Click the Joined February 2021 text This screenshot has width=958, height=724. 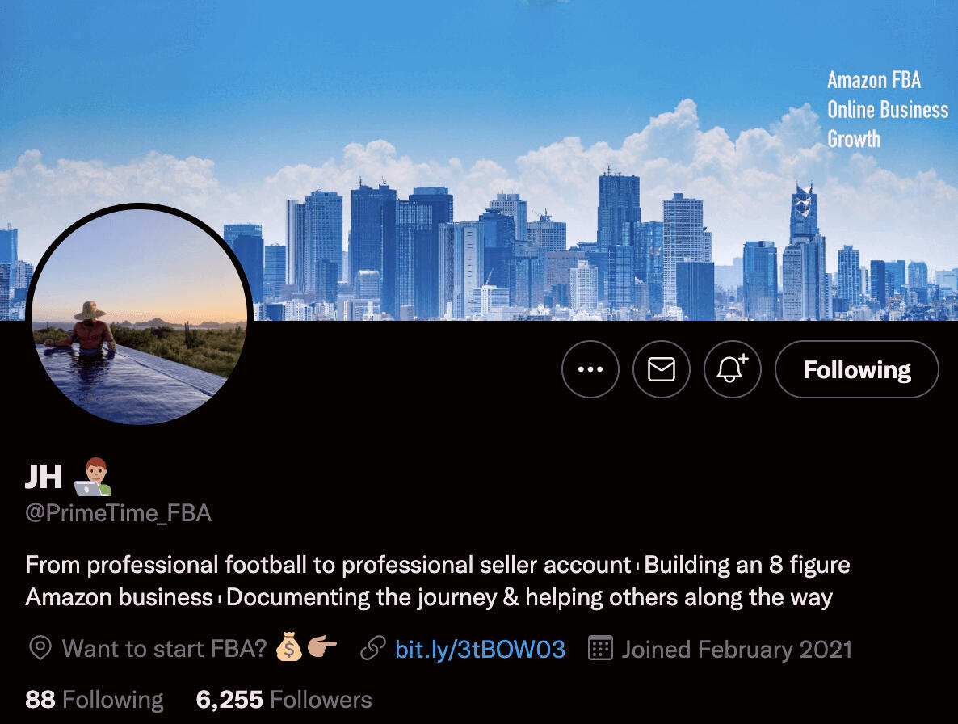[x=737, y=650]
